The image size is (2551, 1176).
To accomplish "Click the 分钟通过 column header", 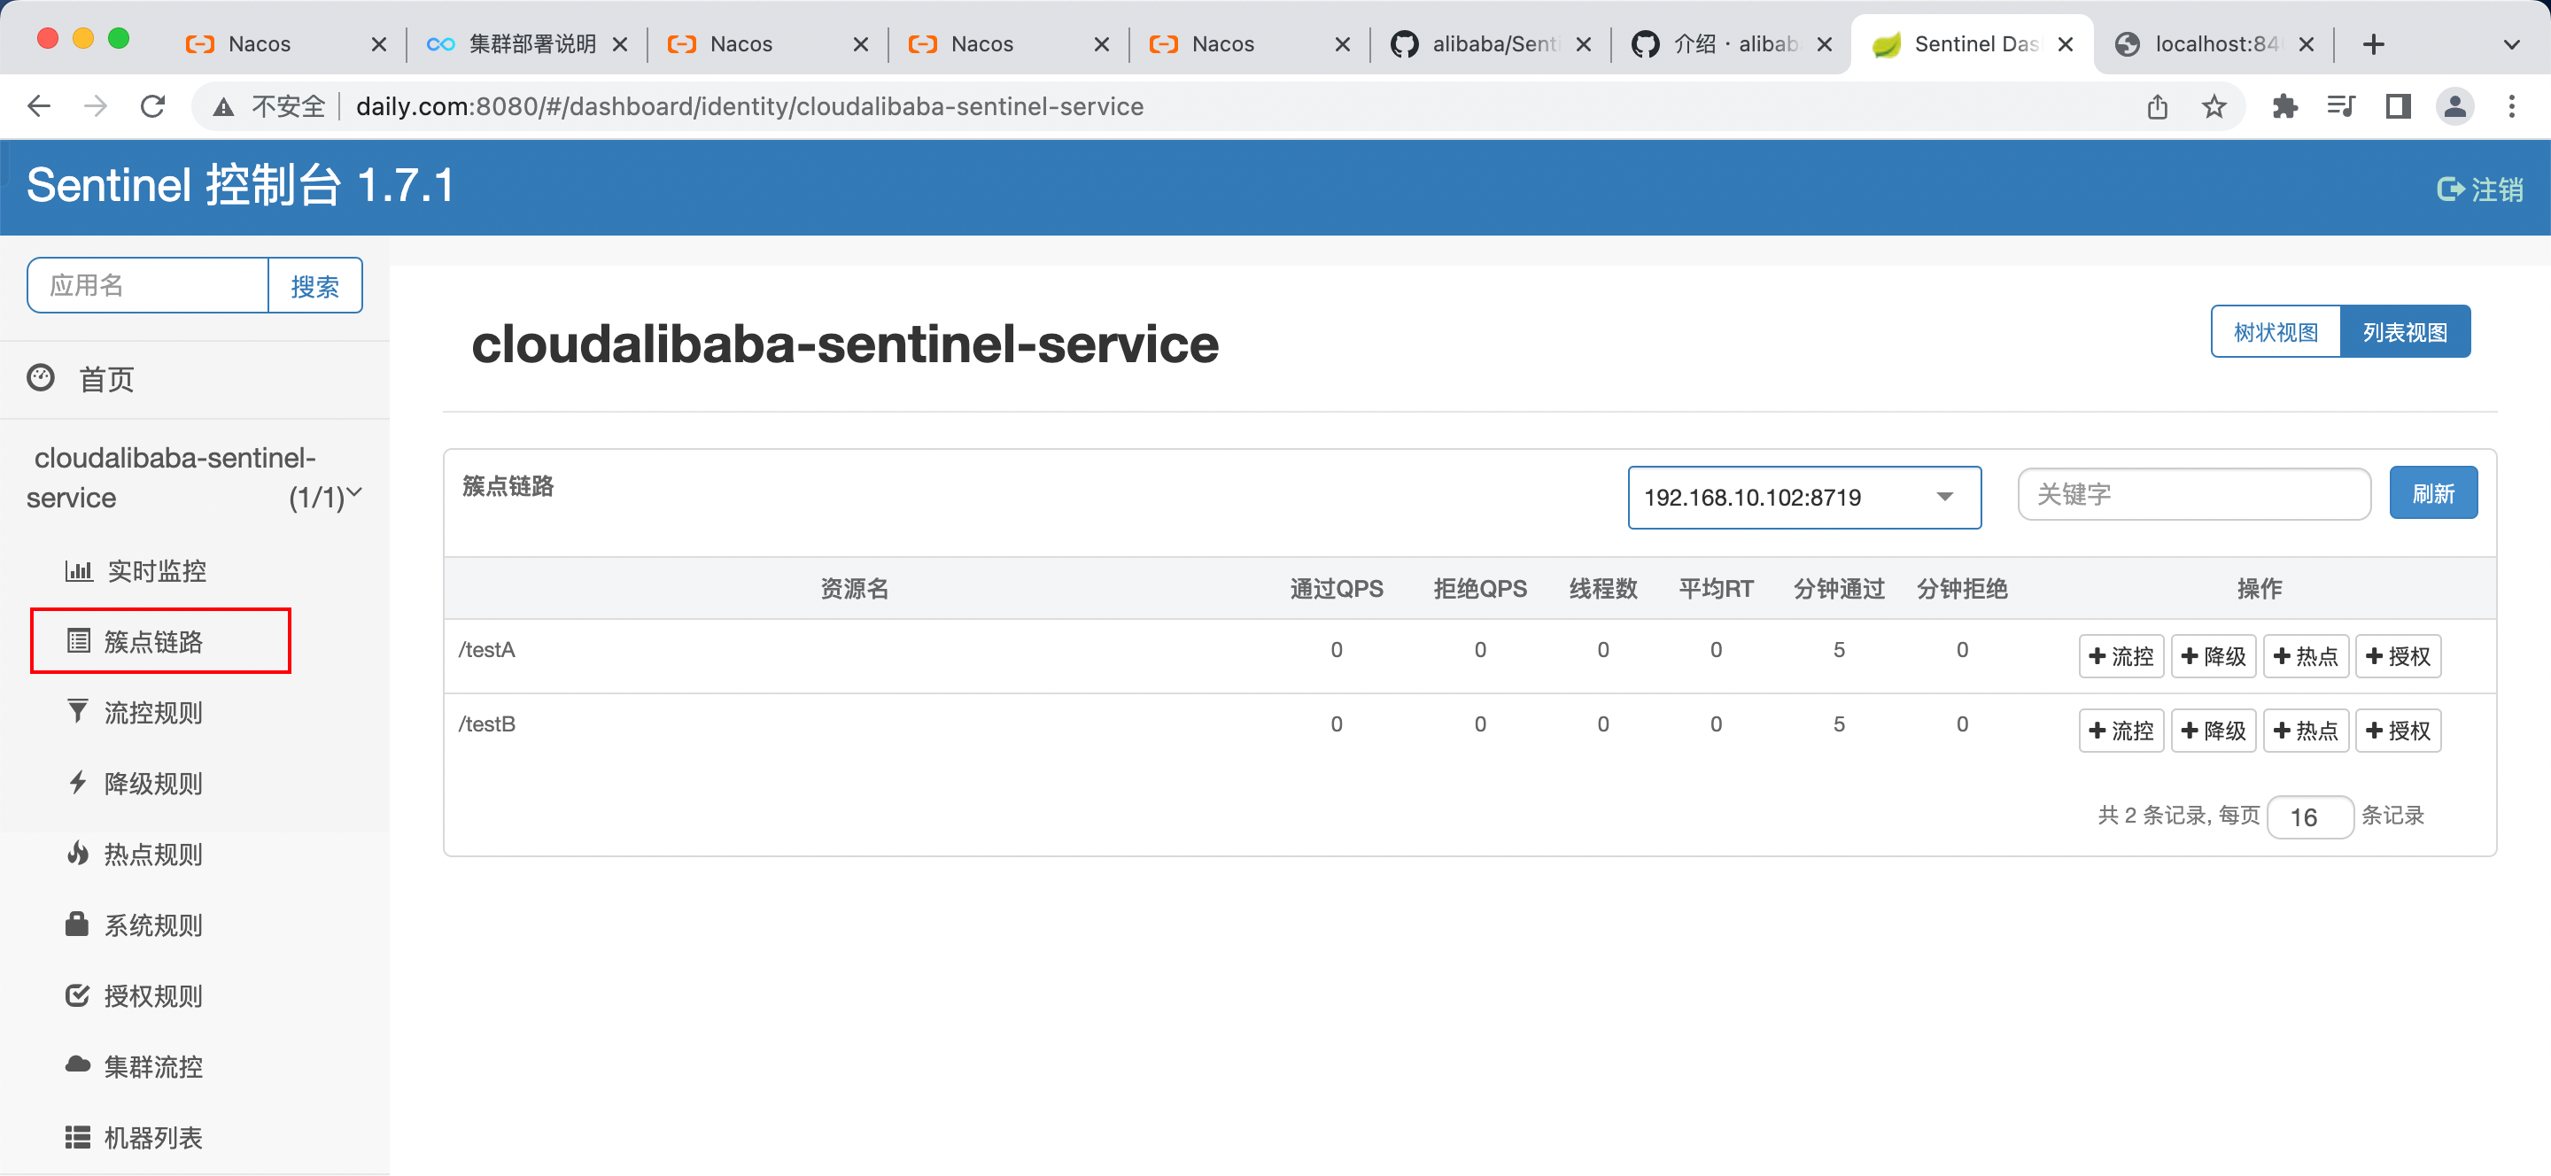I will (1839, 589).
